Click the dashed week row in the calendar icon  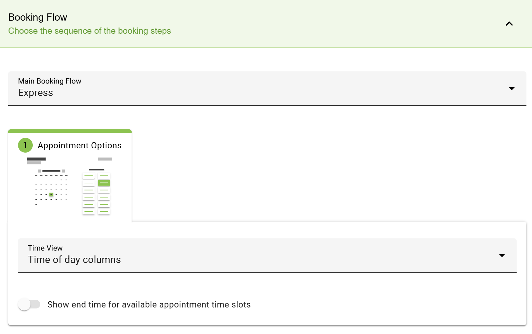(51, 175)
